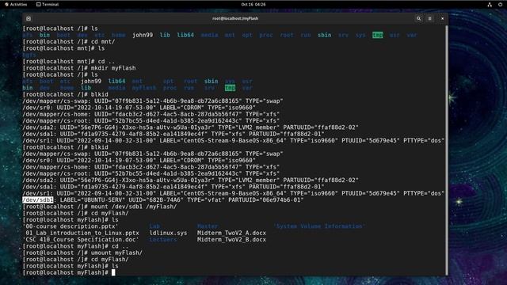Click the terminal window title root@localhost:/myFlash
Screen dimensions: 507x285
[235, 19]
